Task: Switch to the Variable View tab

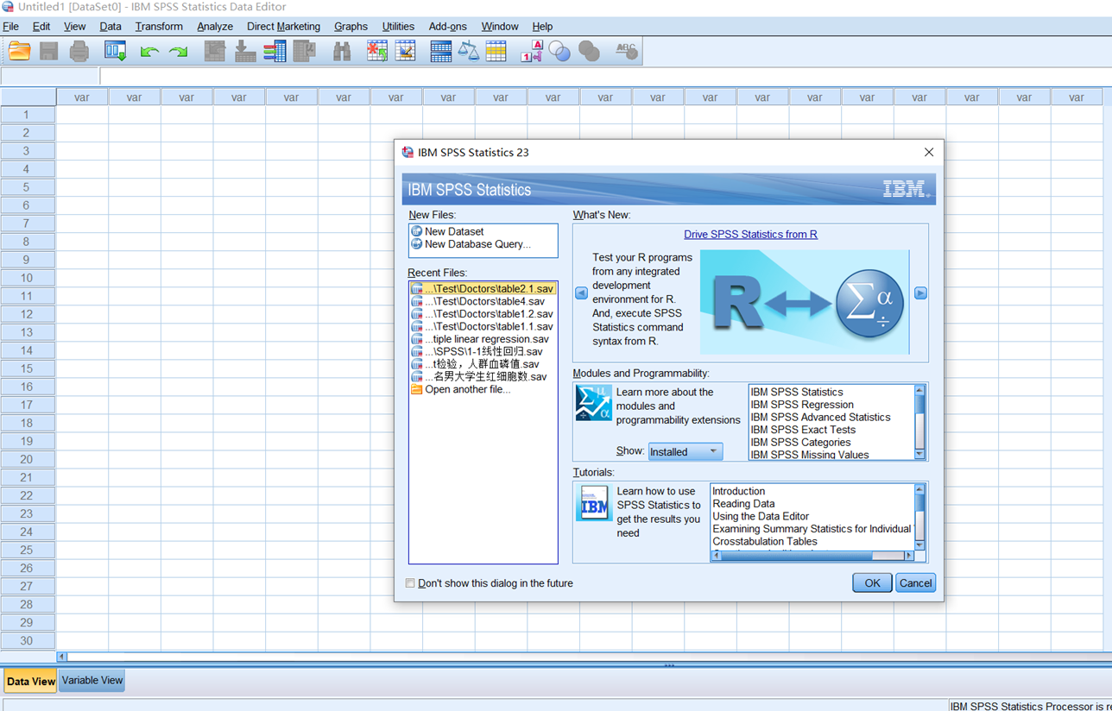Action: click(x=92, y=681)
